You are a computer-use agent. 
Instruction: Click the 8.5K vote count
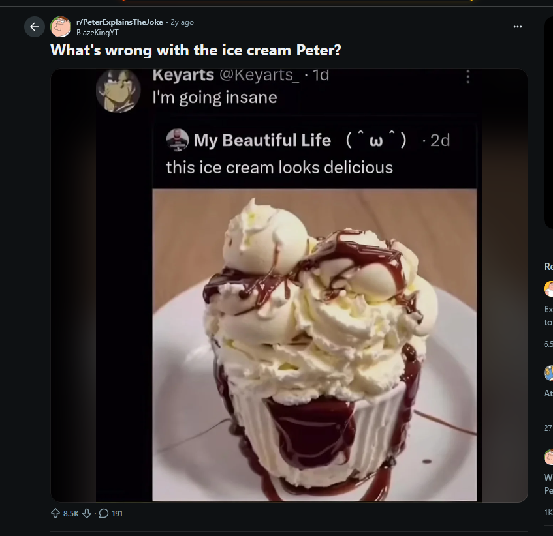pyautogui.click(x=71, y=513)
